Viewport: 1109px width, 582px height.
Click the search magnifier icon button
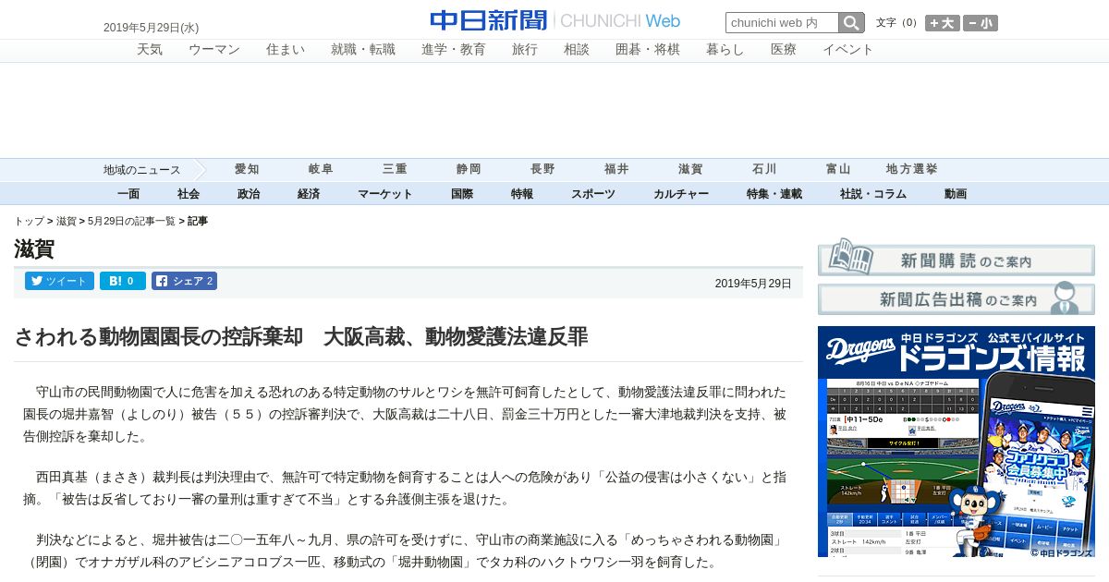pyautogui.click(x=851, y=23)
